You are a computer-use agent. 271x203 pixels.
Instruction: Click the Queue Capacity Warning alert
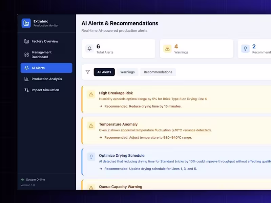pos(121,186)
